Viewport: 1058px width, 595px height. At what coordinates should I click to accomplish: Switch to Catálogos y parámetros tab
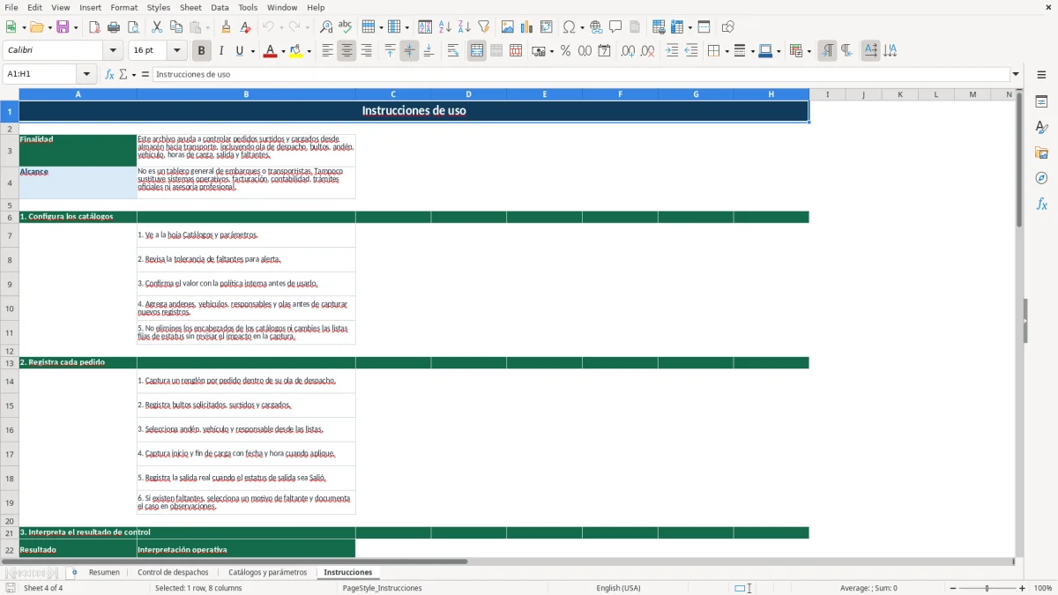click(x=268, y=572)
